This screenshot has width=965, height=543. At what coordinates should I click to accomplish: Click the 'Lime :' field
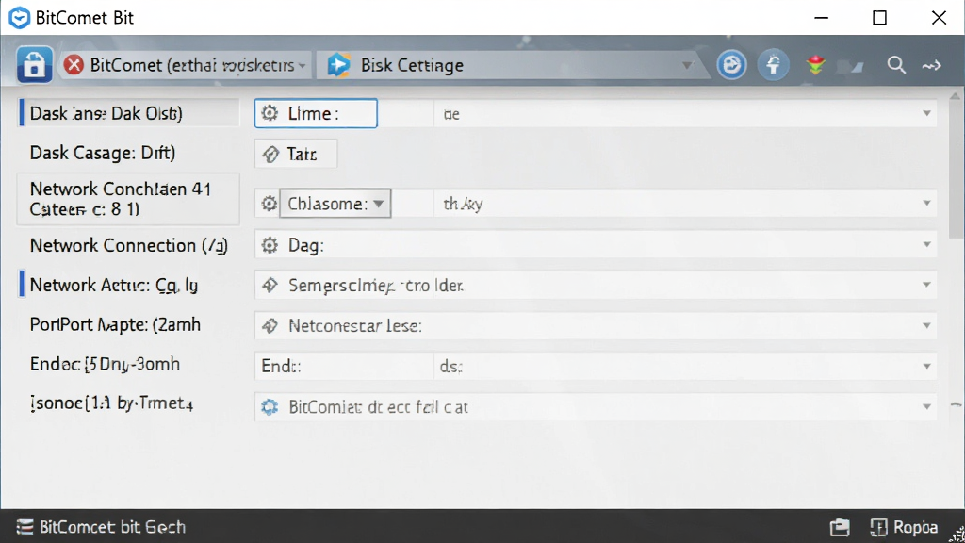click(x=316, y=113)
